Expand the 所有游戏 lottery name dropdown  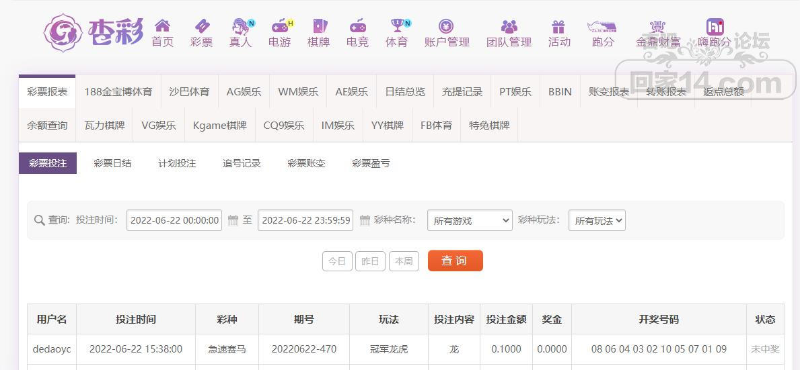pos(470,220)
